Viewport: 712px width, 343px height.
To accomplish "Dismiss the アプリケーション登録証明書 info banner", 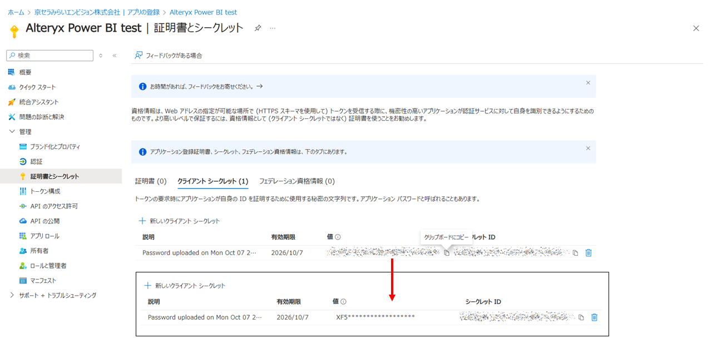I will (588, 148).
